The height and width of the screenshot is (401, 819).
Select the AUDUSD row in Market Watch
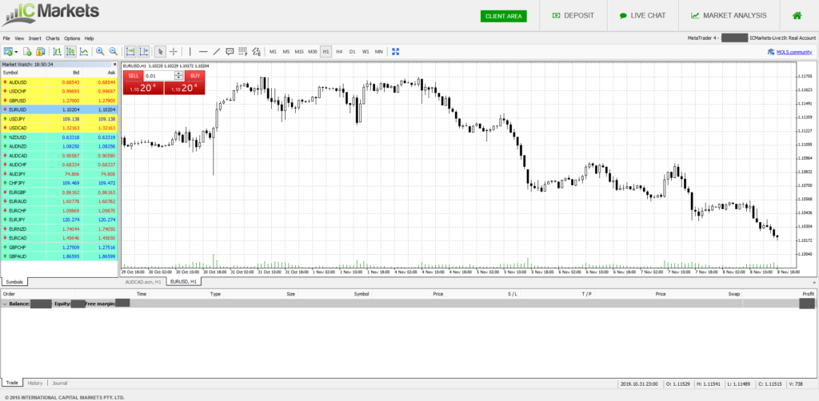coord(59,82)
